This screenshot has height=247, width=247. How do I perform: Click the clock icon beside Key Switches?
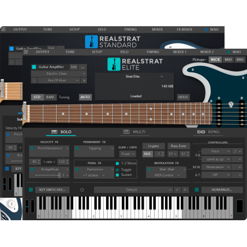coord(82,190)
